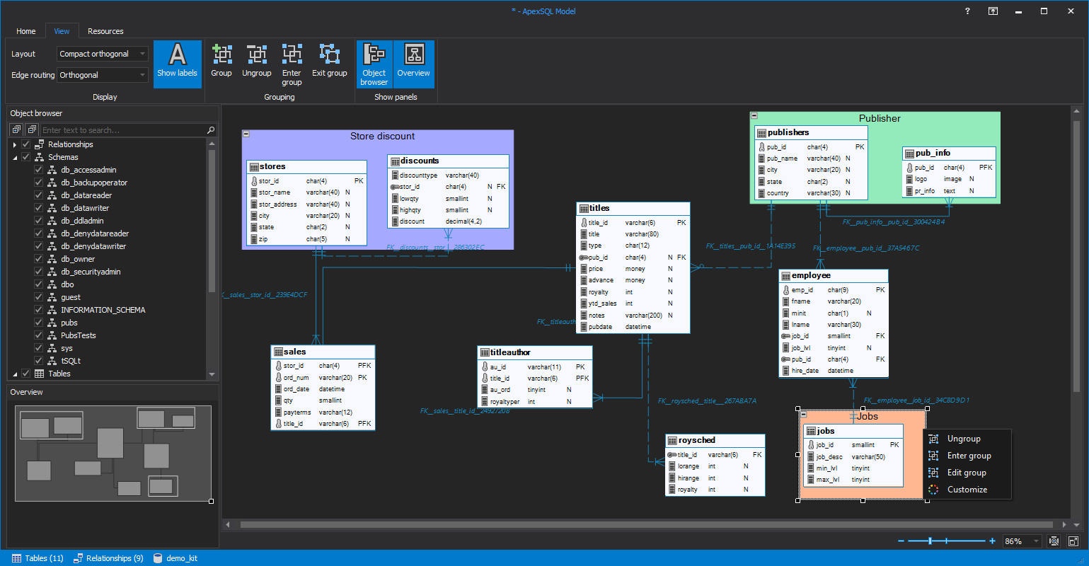This screenshot has width=1089, height=566.
Task: Uncheck the guest schema checkbox
Action: [39, 297]
